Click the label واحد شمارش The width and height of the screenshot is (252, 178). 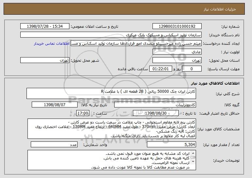[95, 145]
